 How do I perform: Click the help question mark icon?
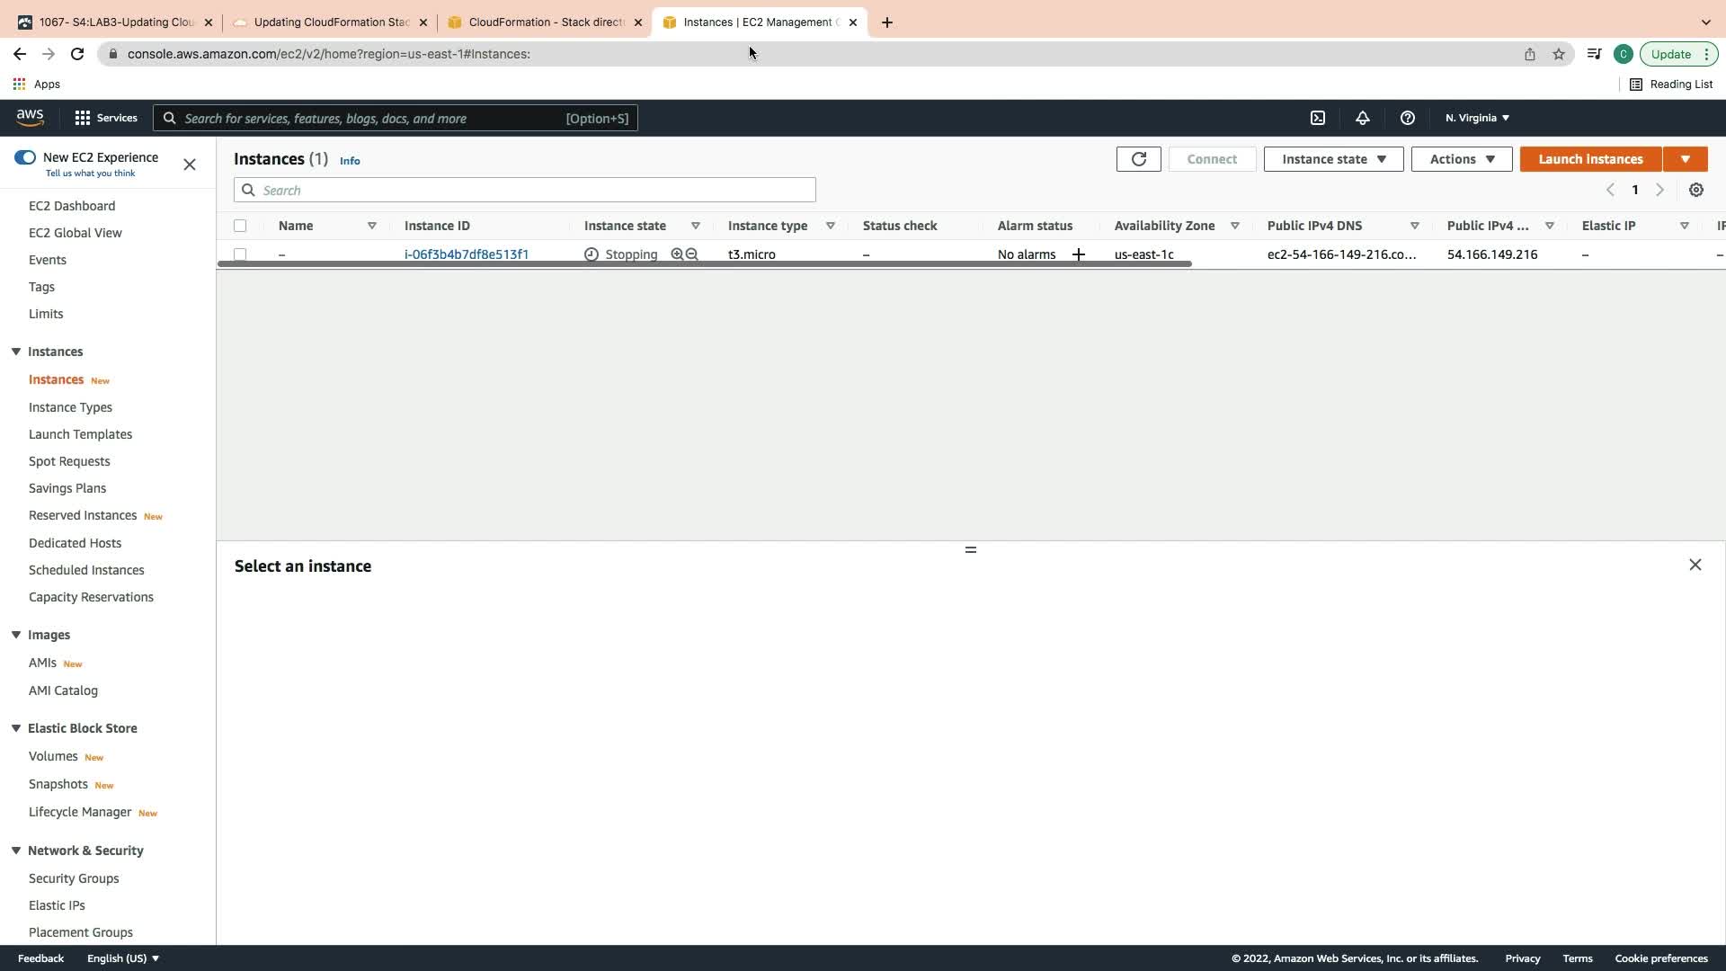click(1408, 118)
